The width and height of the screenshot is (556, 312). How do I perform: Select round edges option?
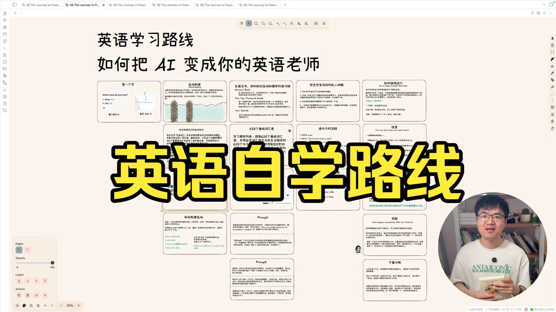click(28, 250)
